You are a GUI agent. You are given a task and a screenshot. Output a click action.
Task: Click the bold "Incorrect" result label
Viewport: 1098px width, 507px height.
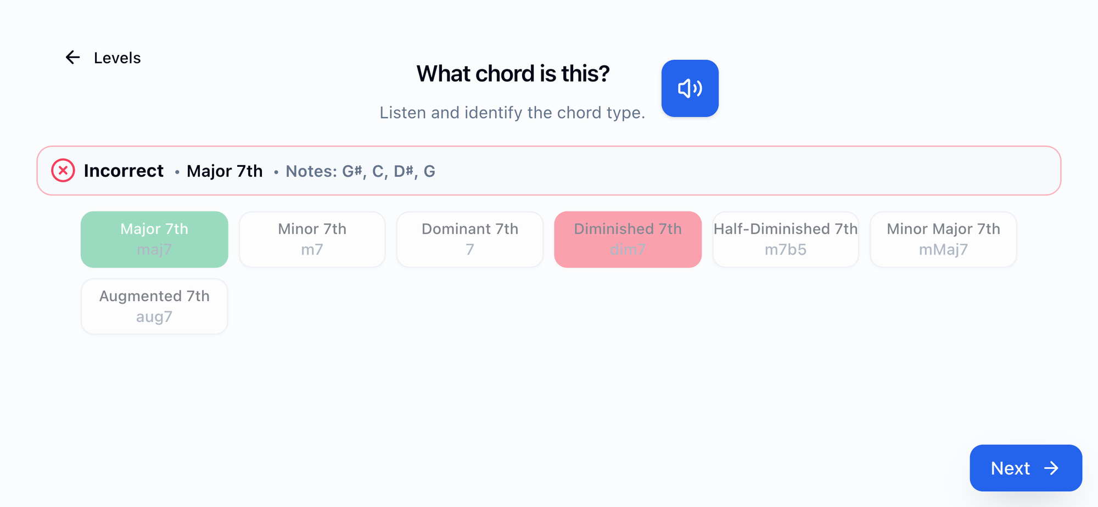click(124, 171)
